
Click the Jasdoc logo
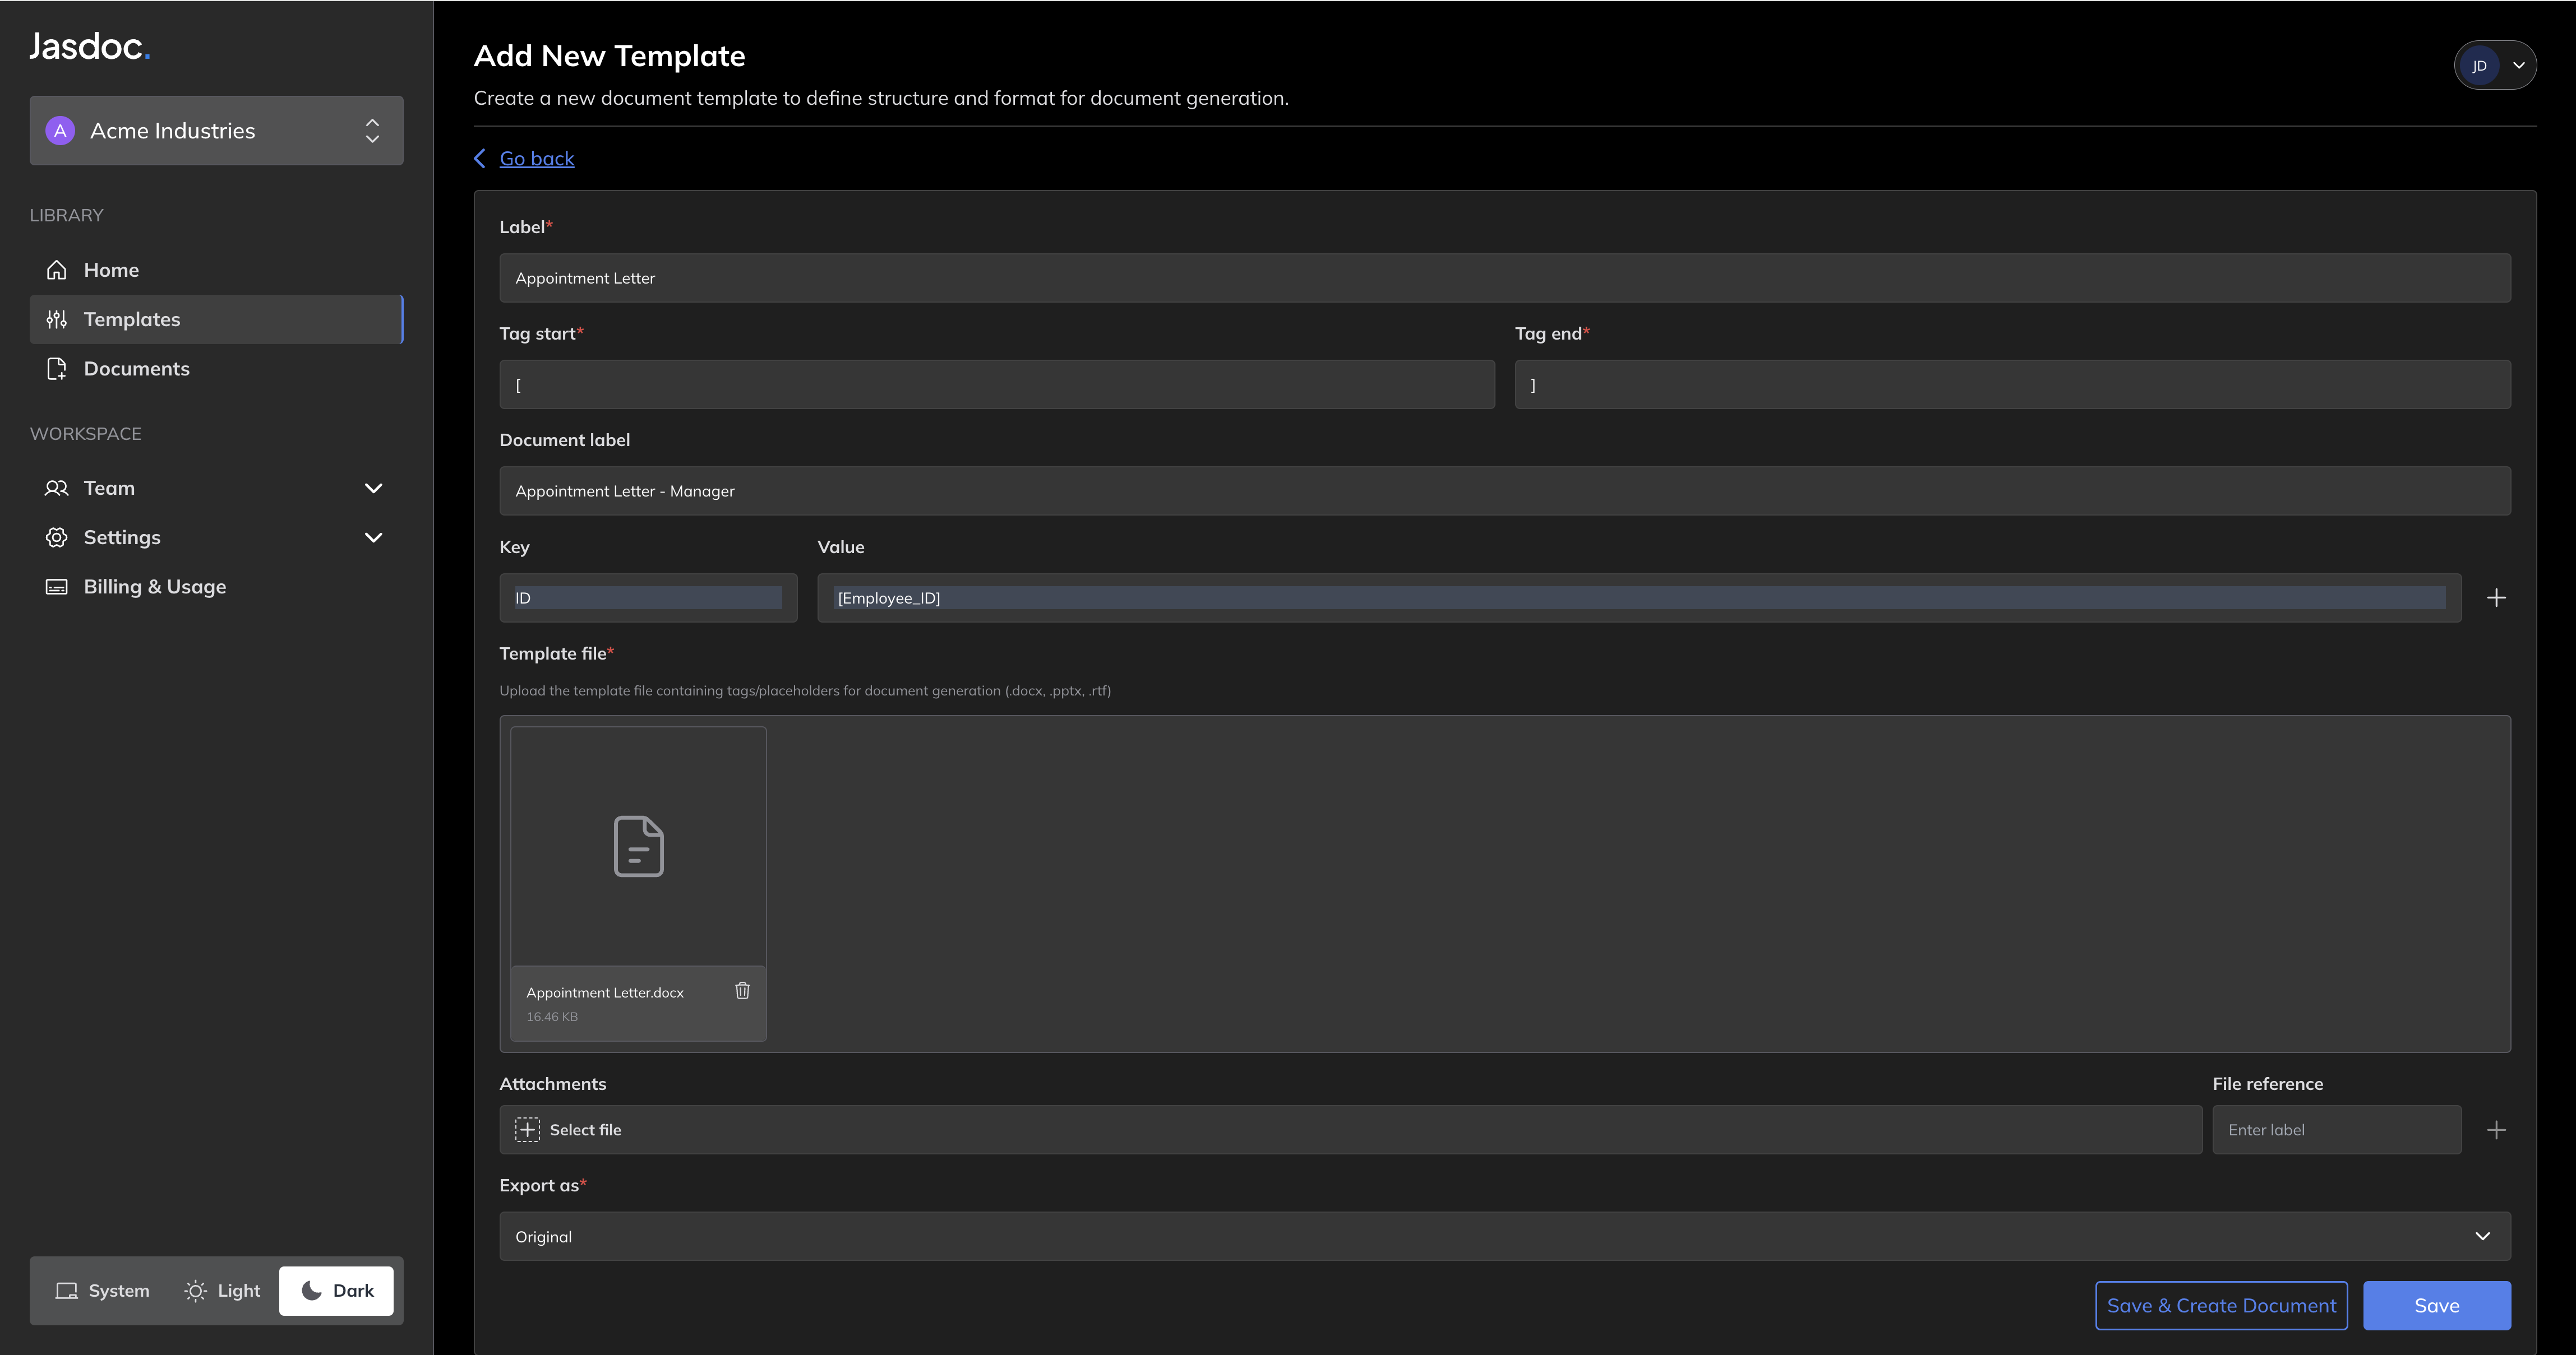pyautogui.click(x=89, y=46)
